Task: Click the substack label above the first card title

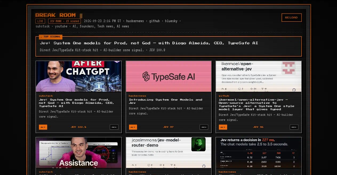Action: pyautogui.click(x=46, y=96)
